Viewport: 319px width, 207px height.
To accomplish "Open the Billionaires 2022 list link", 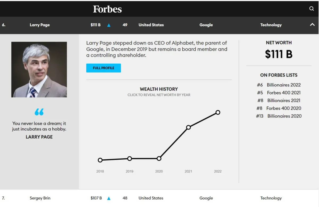I will [284, 85].
